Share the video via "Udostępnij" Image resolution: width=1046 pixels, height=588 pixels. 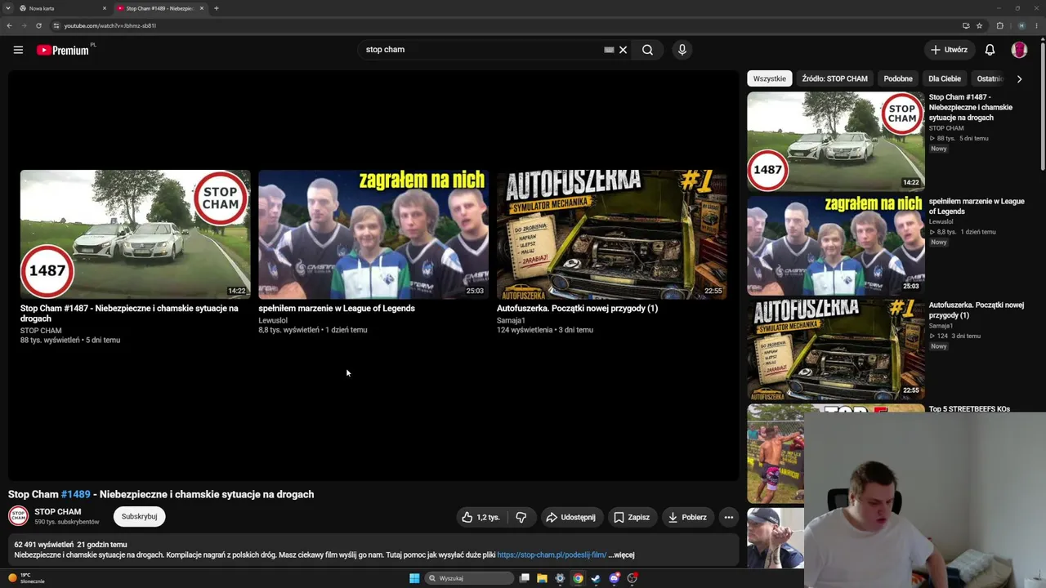pos(570,517)
